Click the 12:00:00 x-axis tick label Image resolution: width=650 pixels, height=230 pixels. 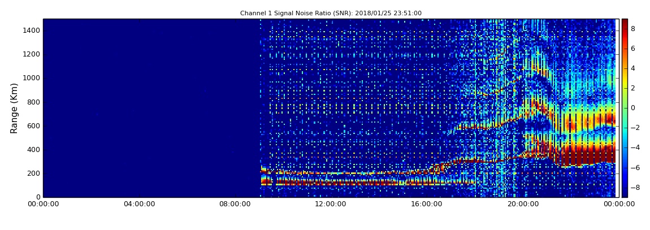pos(331,204)
